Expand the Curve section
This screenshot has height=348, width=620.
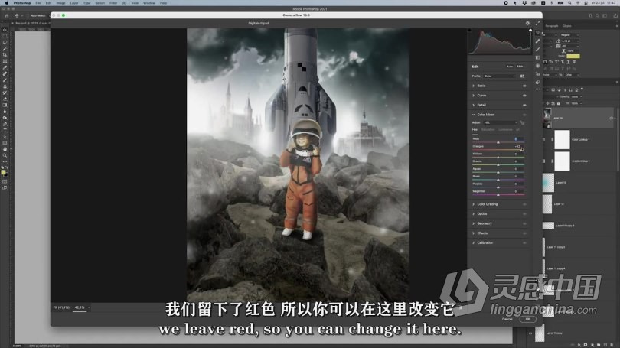(x=473, y=96)
